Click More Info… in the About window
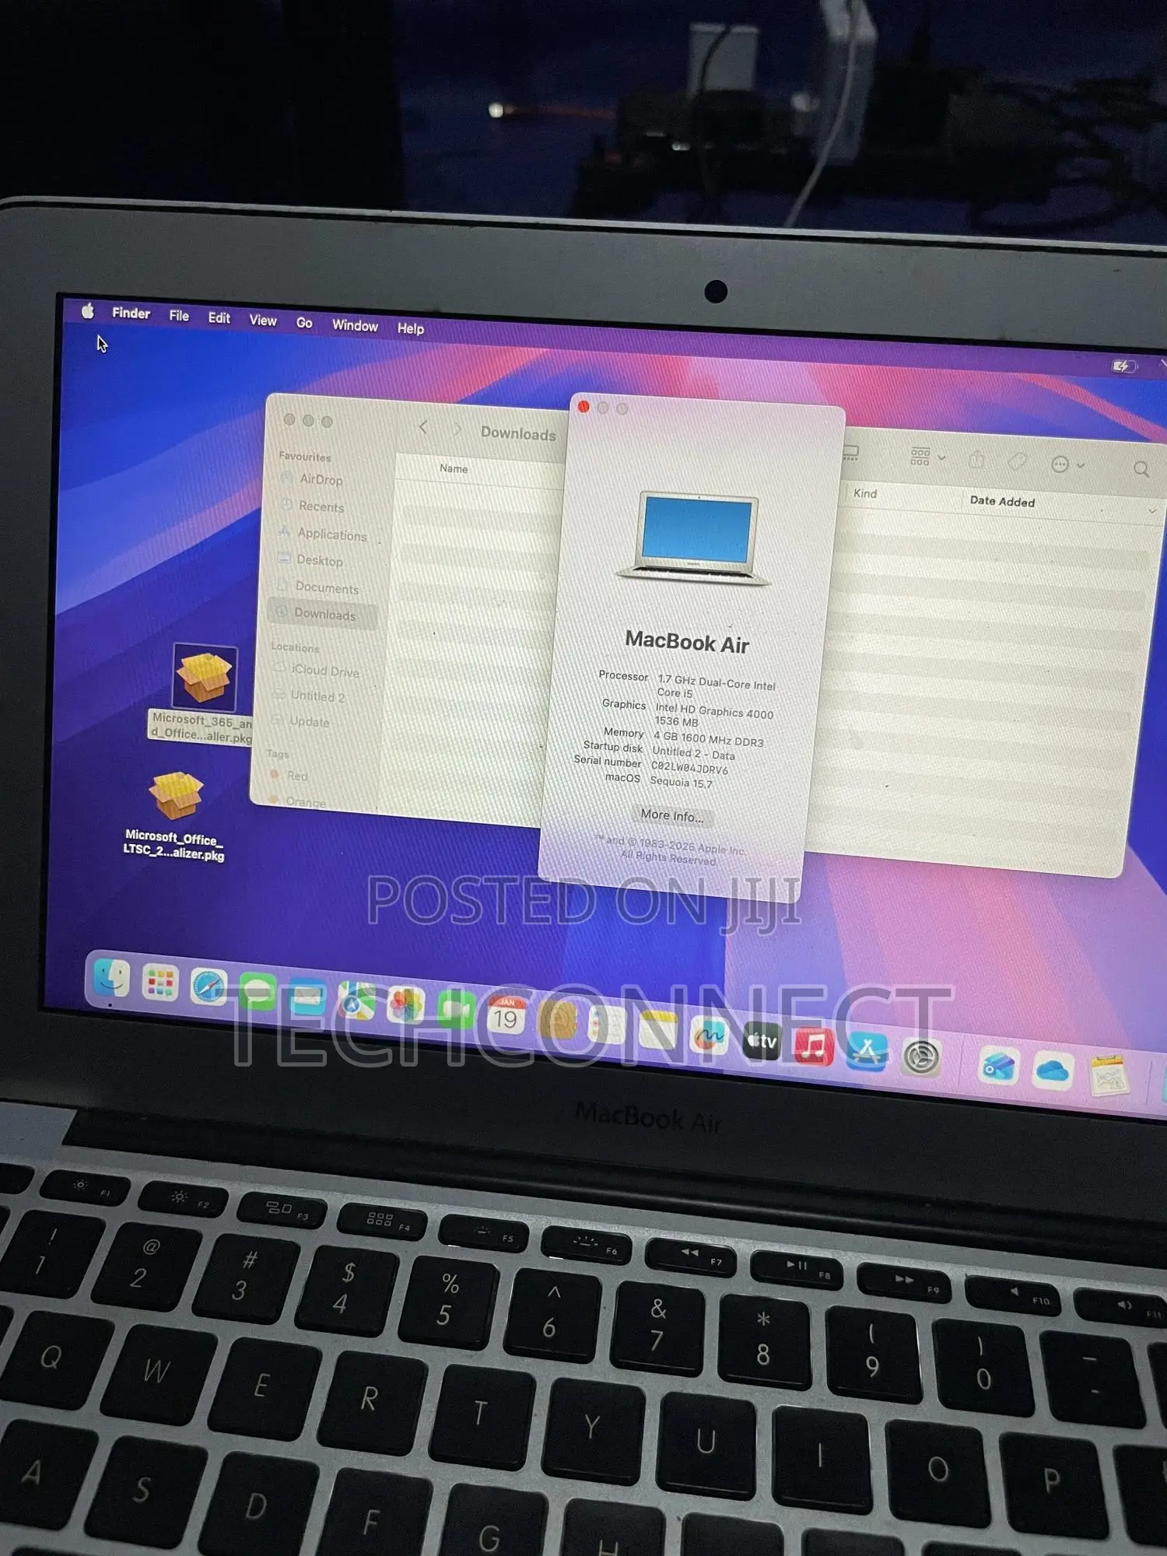 coord(672,815)
